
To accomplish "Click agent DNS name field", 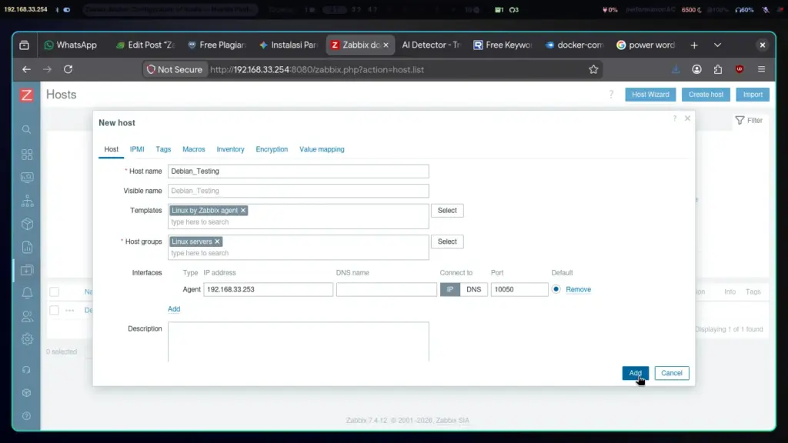I will click(x=386, y=289).
